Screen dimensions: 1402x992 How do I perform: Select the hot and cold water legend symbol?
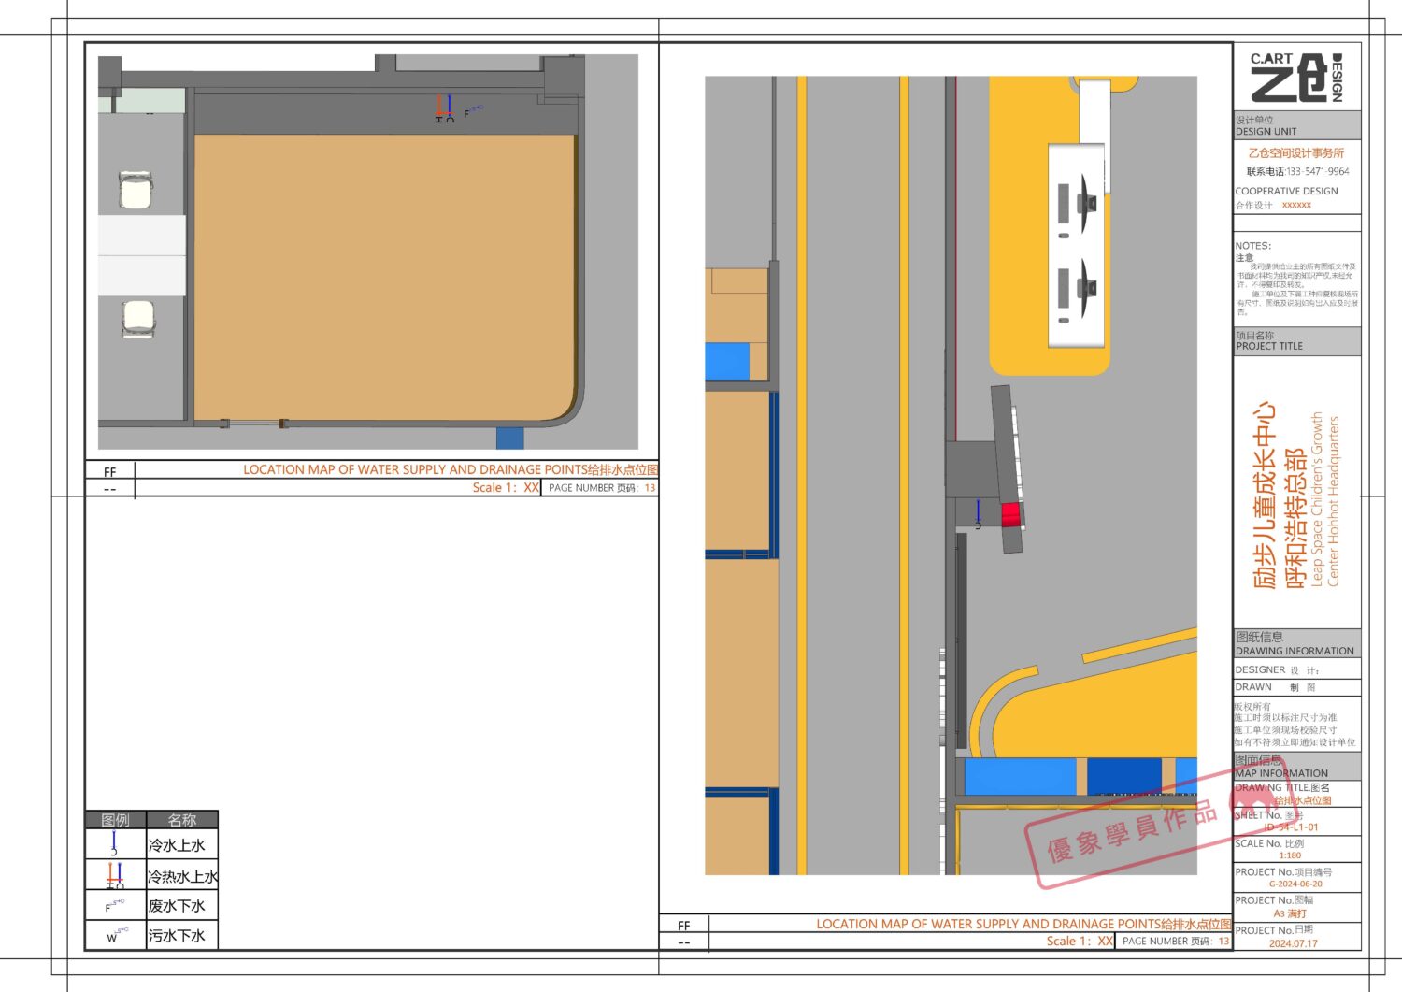click(x=115, y=876)
